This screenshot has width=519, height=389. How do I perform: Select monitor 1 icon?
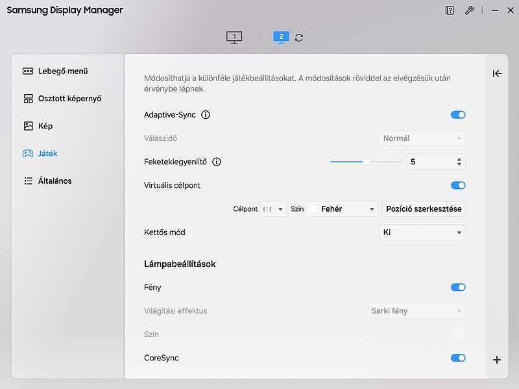pos(234,38)
